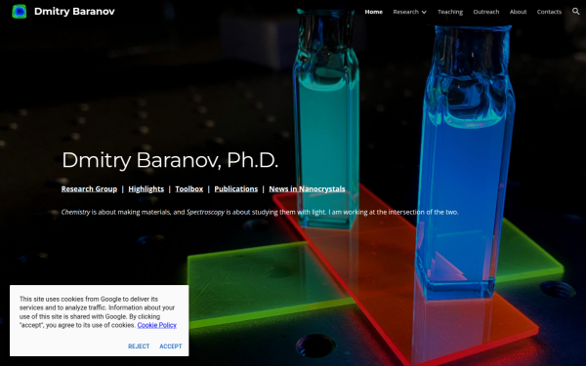Open the Cookie Policy link
This screenshot has height=366, width=586.
tap(156, 325)
